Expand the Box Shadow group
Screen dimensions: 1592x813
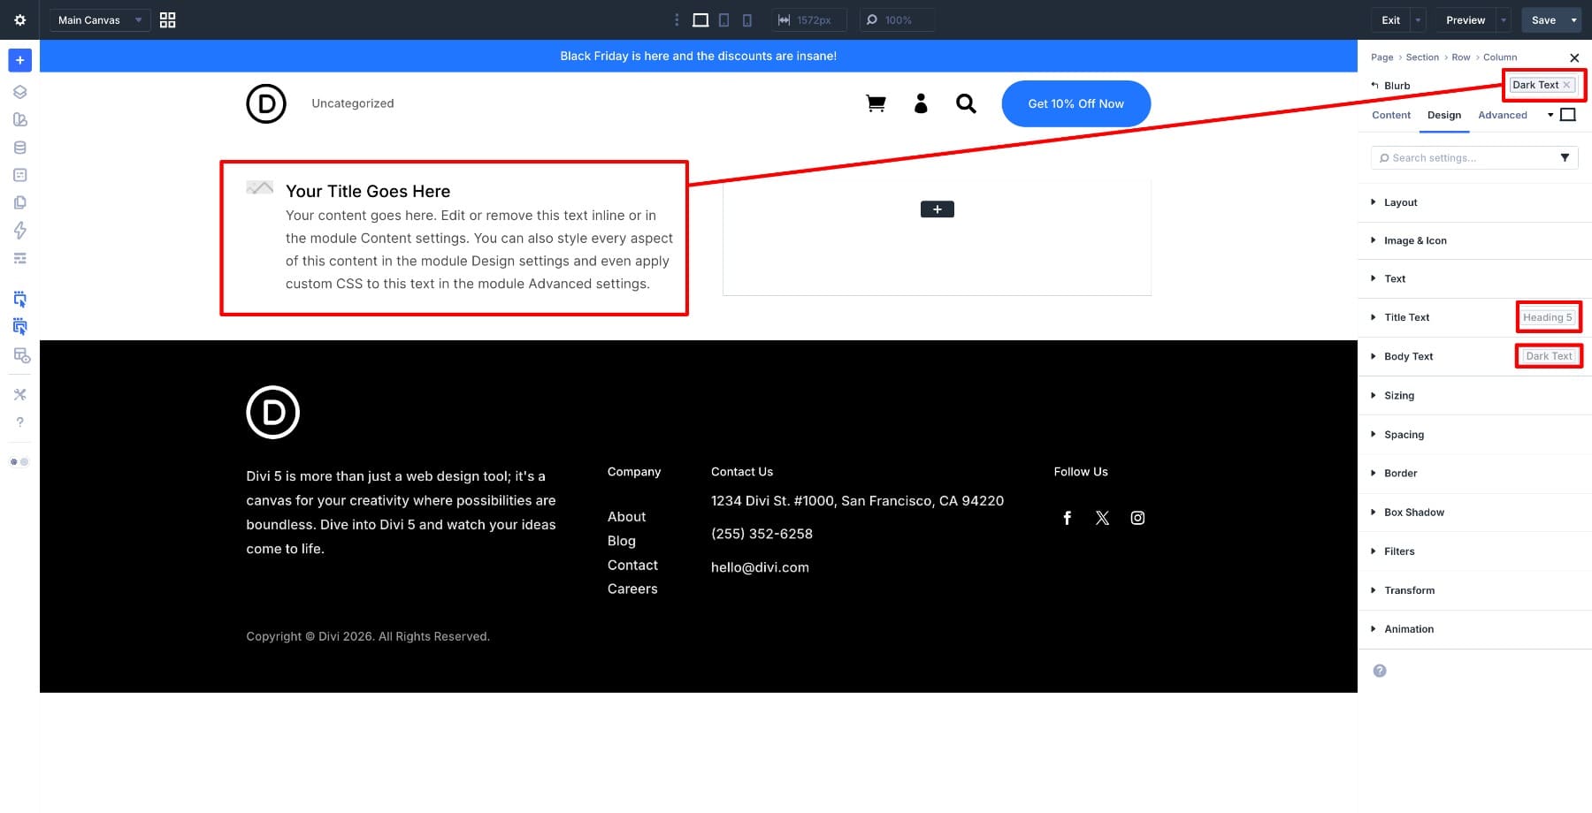tap(1474, 512)
